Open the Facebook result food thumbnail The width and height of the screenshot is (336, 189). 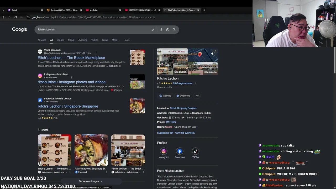pos(137,106)
